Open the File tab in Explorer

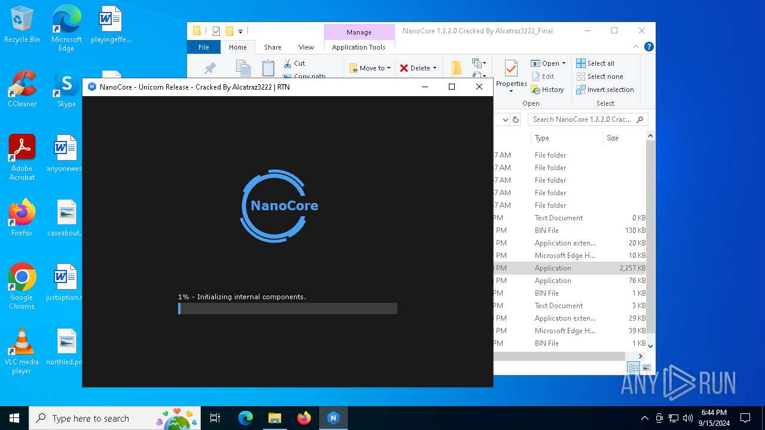(x=204, y=47)
